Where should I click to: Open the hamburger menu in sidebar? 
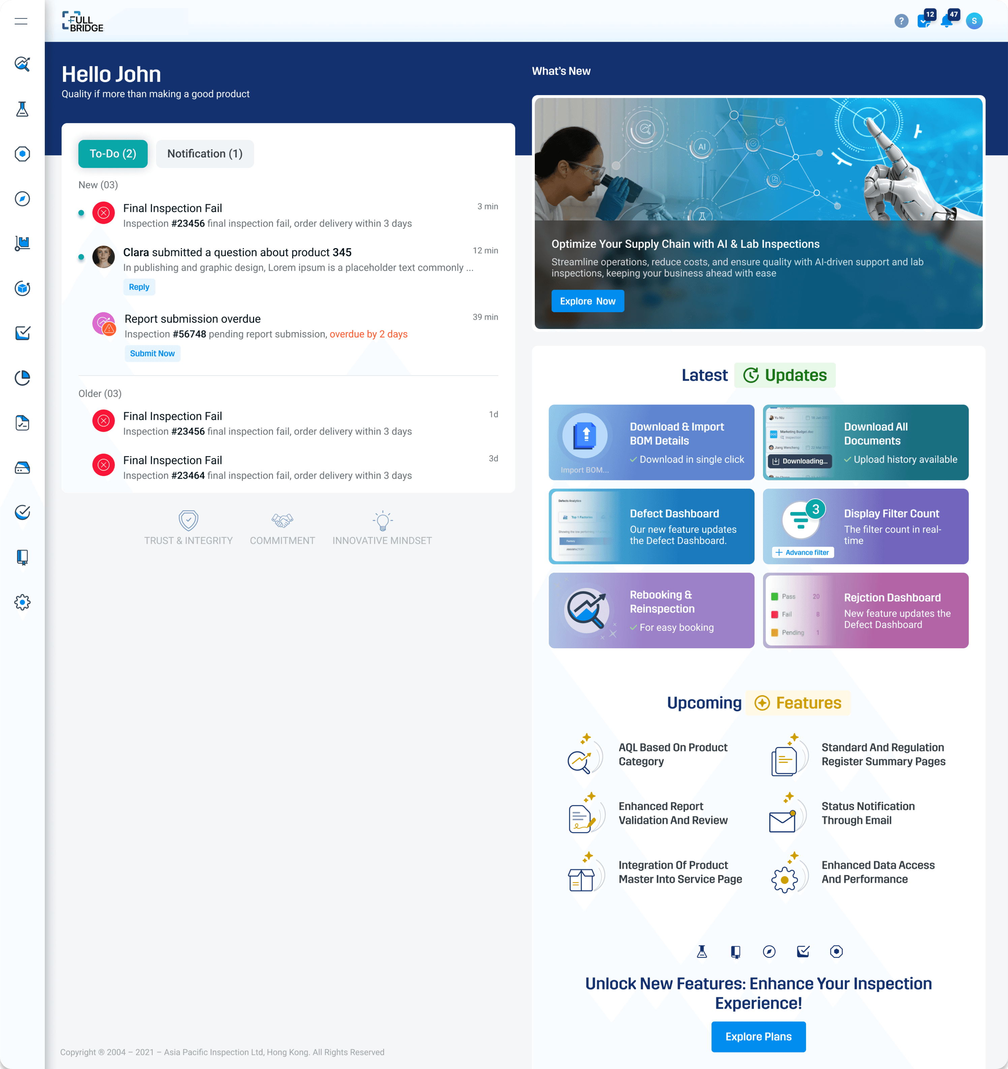(x=21, y=21)
